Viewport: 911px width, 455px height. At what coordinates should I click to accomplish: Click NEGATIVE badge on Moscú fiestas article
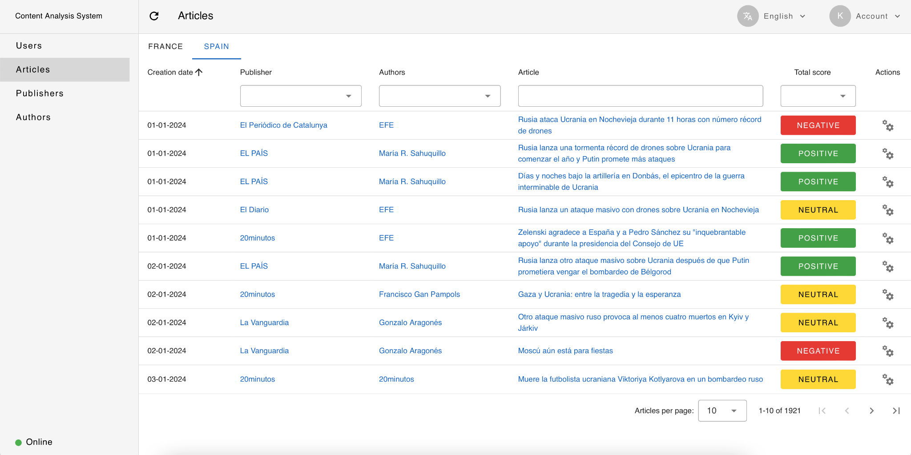click(x=818, y=351)
